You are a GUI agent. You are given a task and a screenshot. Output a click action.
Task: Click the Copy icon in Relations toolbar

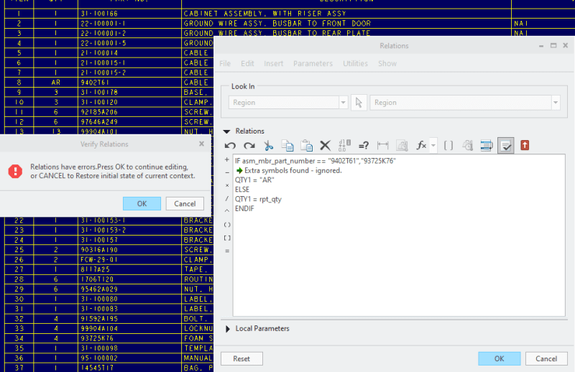point(287,146)
